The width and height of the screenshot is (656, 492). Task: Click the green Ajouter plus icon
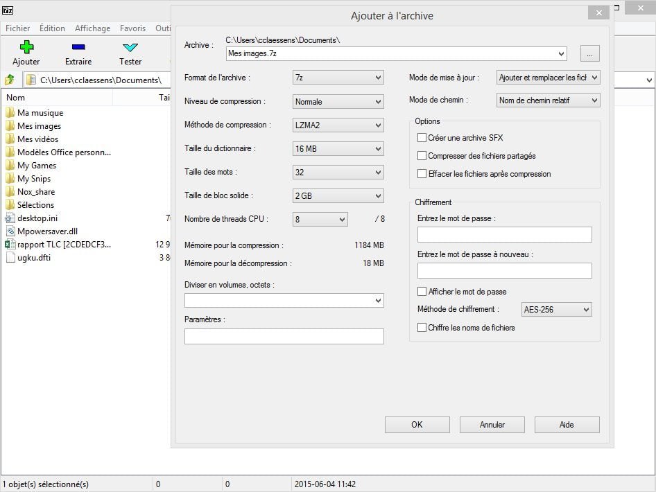click(26, 47)
